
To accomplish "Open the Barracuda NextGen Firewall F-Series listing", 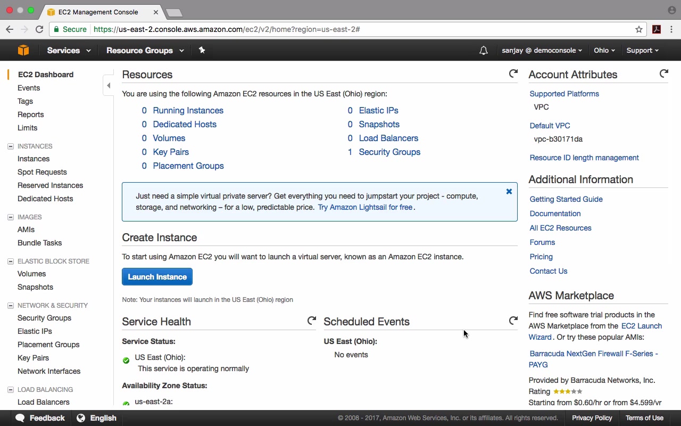I will pos(594,359).
